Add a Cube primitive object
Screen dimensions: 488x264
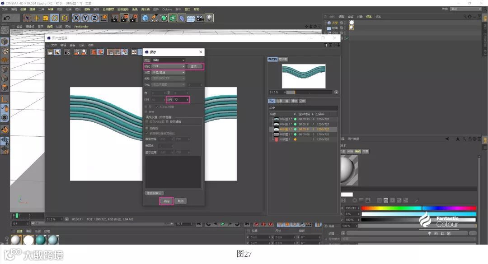pos(145,18)
